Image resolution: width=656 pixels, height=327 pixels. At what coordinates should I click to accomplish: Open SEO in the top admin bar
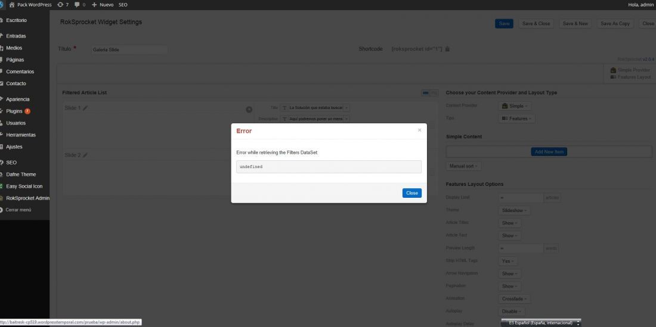coord(123,5)
